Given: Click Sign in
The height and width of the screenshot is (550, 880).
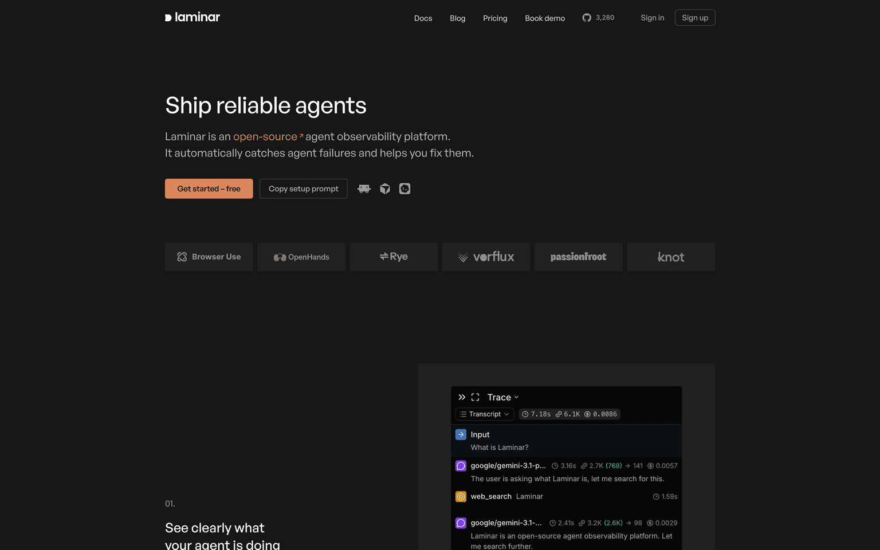Looking at the screenshot, I should [x=653, y=18].
